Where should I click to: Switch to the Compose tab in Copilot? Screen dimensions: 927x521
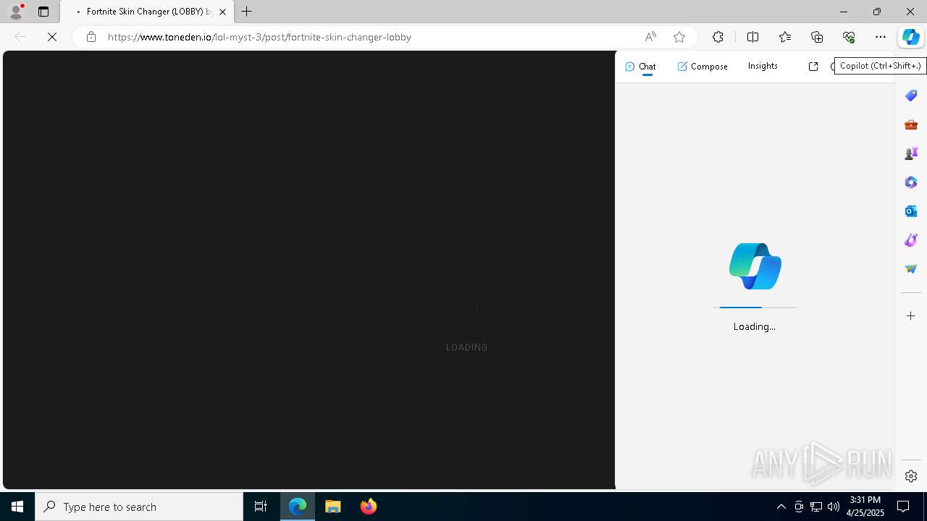(x=702, y=67)
